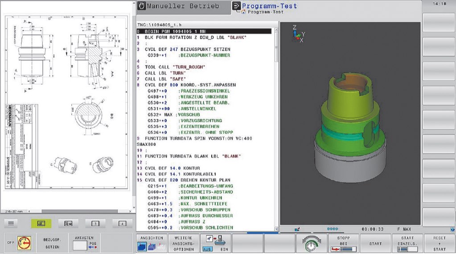Screen dimensions: 456x254
Task: Select the Programm-Test mode tab
Action: click(x=269, y=6)
